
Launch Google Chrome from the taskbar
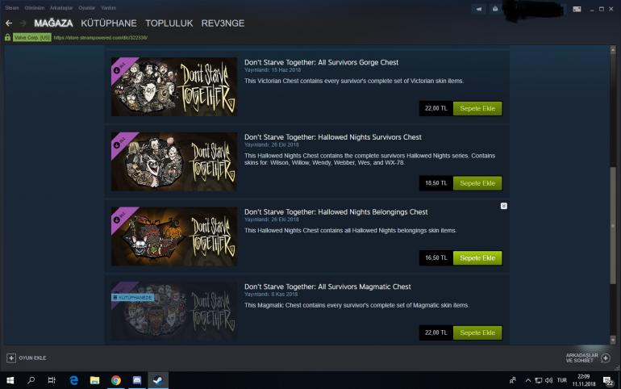(x=115, y=380)
